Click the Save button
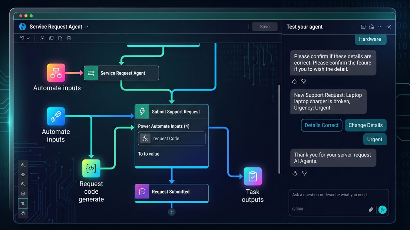 [x=265, y=26]
